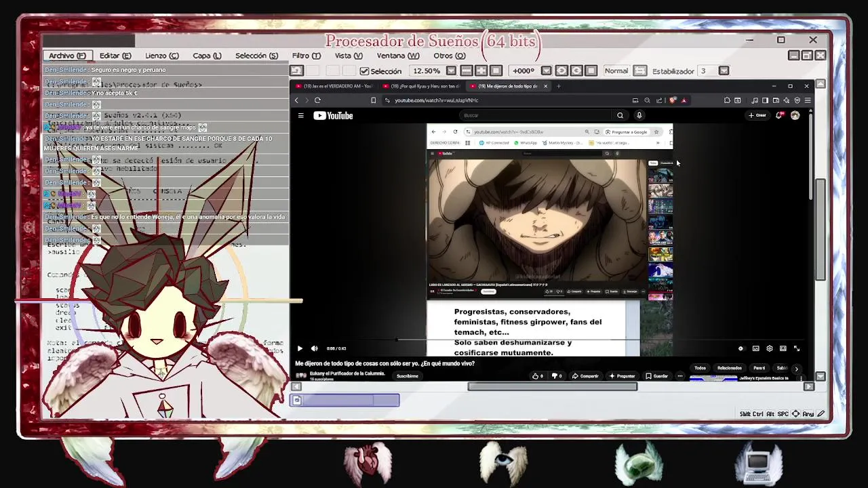Expand filter chips with right chevron
868x488 pixels.
[797, 369]
